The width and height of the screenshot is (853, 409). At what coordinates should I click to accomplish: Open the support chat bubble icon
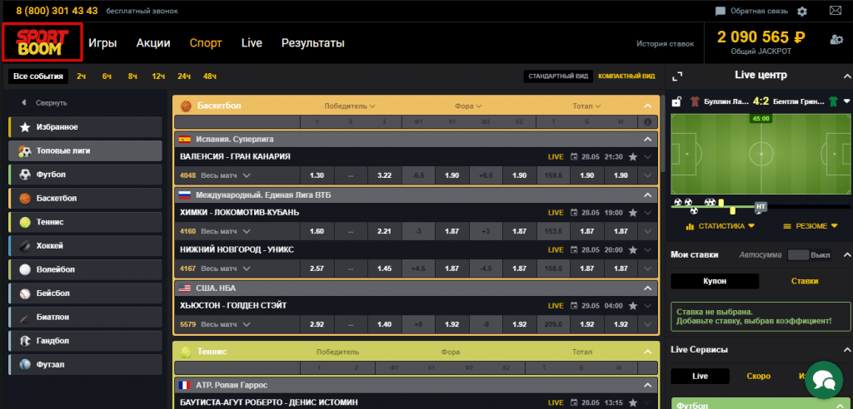pyautogui.click(x=824, y=381)
